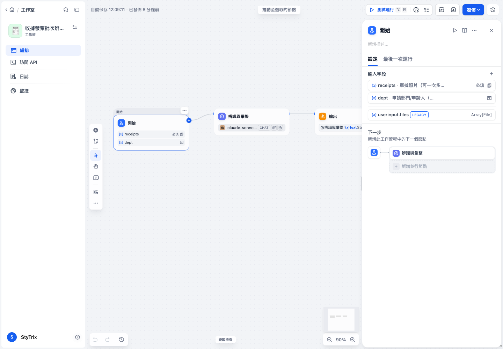Click the blue plus handle on 開始 node

click(189, 120)
